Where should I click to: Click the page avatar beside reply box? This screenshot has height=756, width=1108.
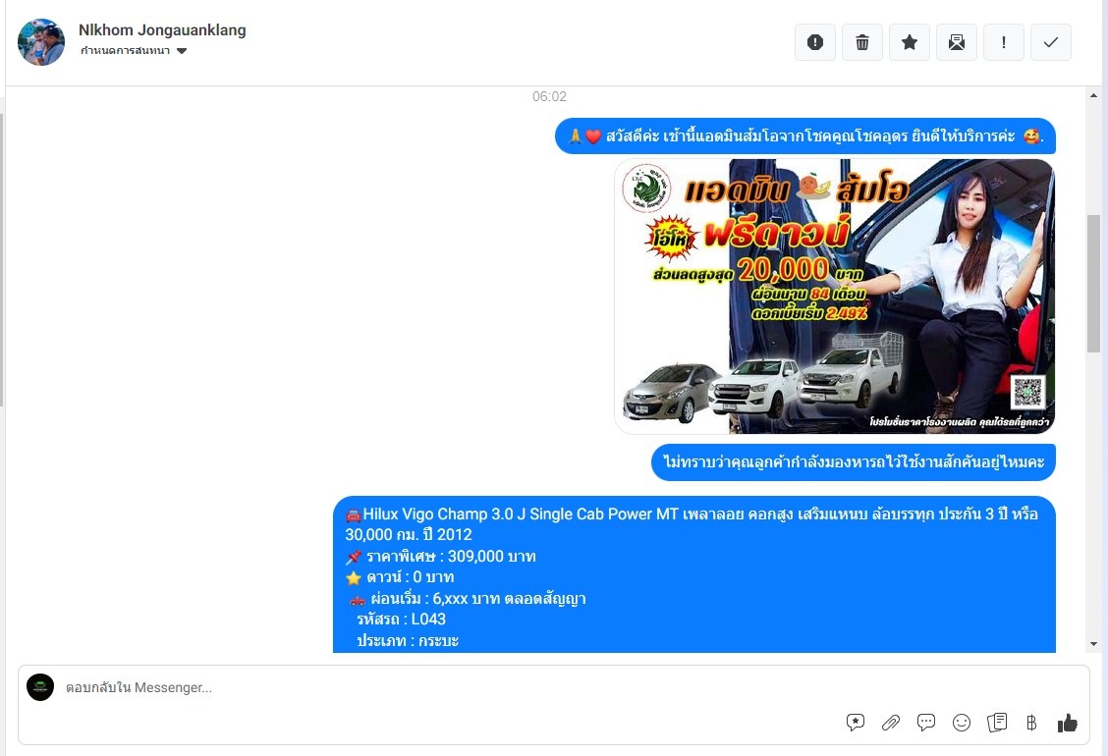(40, 687)
